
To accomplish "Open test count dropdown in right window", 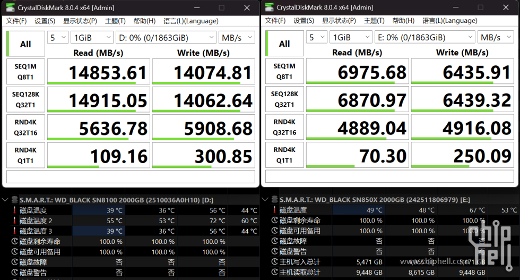I will tap(317, 37).
